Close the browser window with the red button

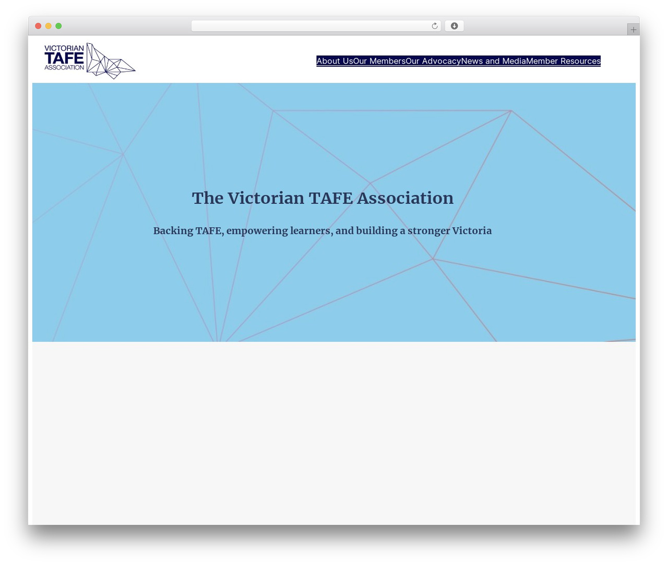point(38,26)
